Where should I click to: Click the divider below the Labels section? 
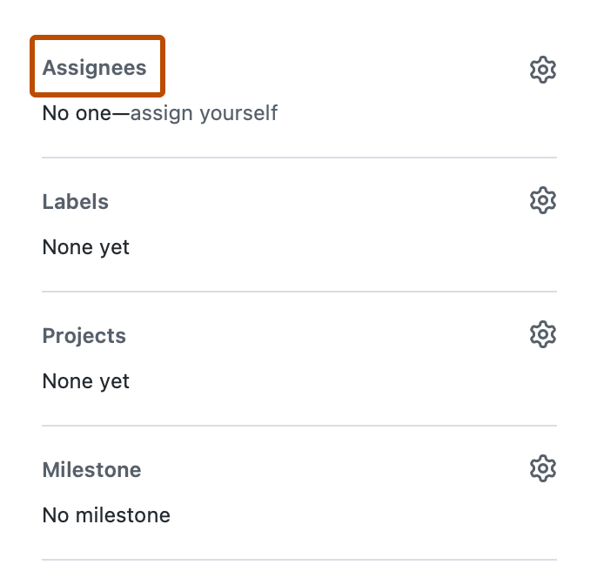(298, 292)
